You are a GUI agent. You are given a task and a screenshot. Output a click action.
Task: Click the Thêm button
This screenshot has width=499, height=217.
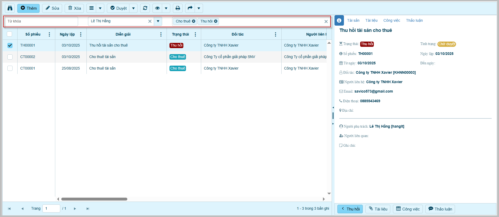29,8
